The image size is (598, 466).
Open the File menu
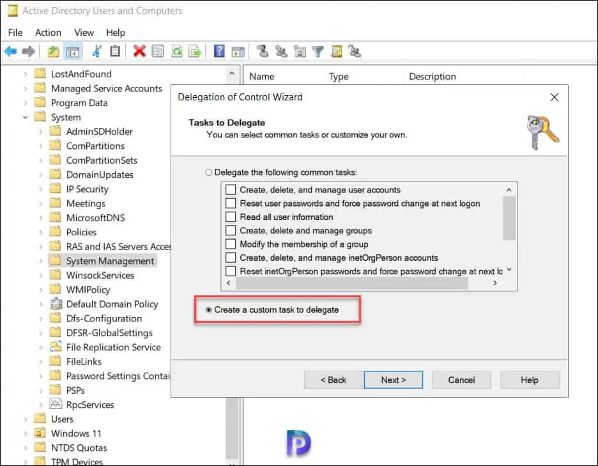pyautogui.click(x=15, y=33)
